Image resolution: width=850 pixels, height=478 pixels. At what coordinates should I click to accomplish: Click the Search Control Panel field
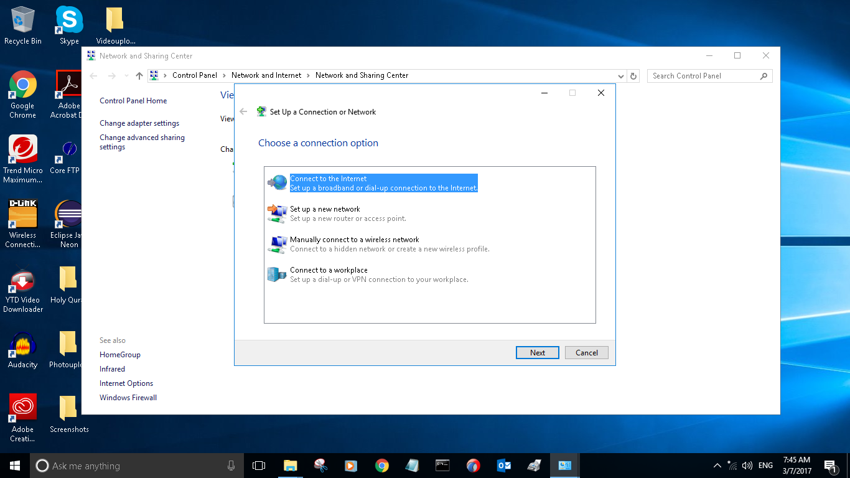[710, 76]
